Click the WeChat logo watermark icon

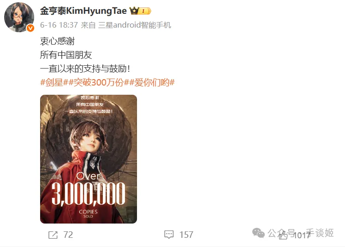tap(258, 233)
